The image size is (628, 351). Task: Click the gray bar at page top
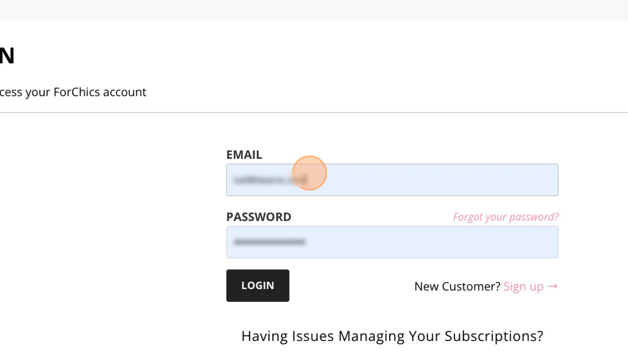(314, 10)
